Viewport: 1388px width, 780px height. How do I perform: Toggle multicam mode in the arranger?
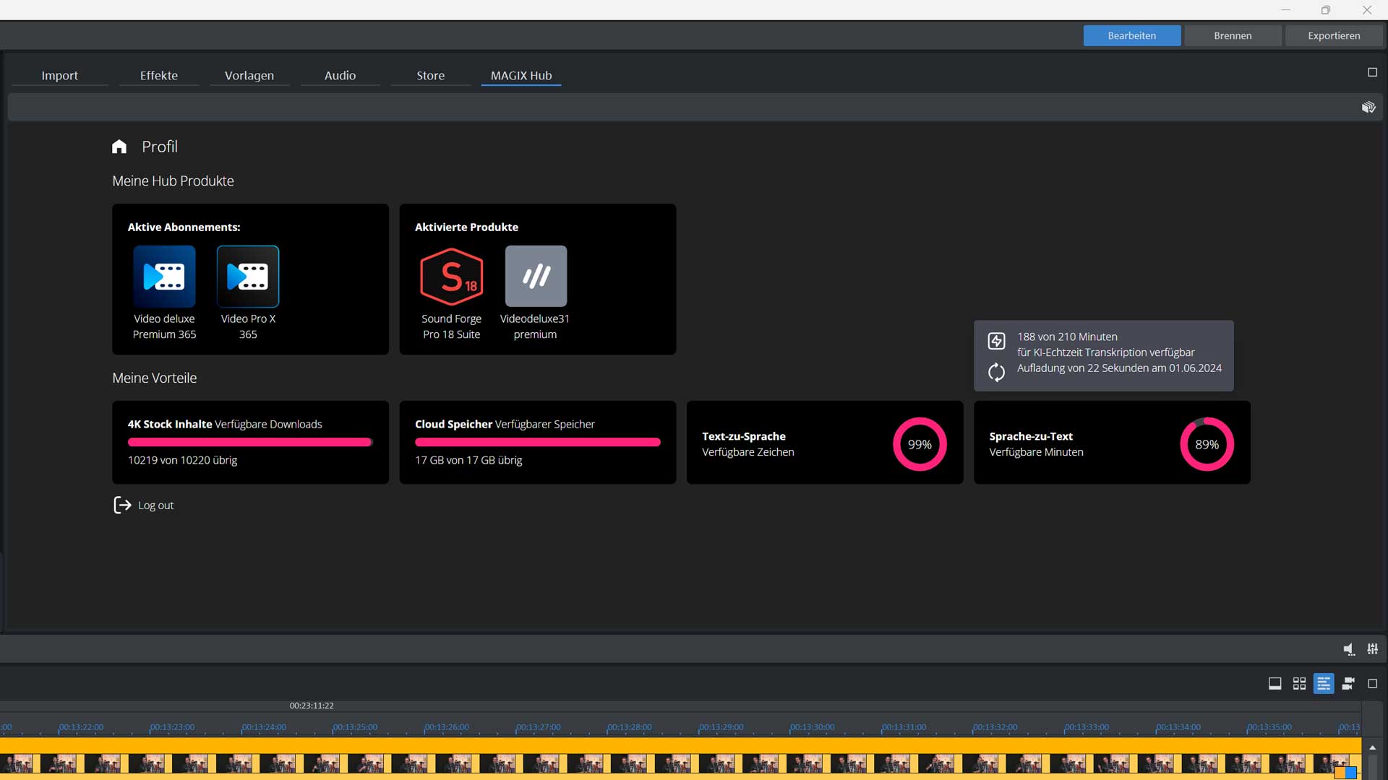[1348, 683]
